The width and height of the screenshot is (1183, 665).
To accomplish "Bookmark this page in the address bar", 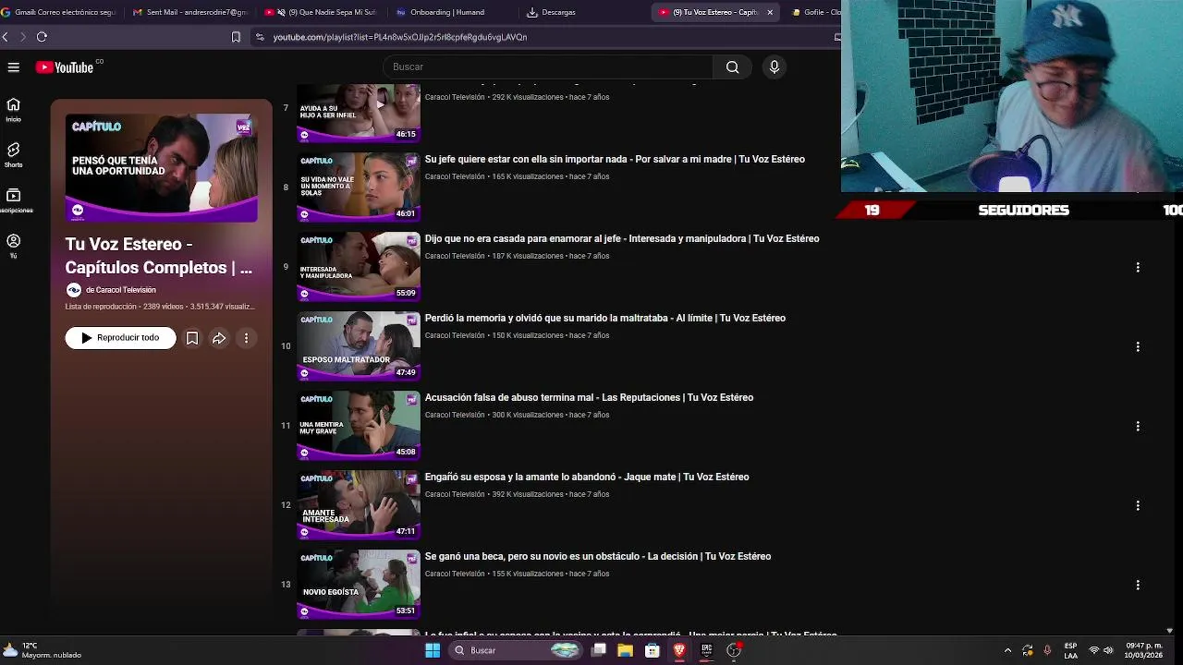I will [x=236, y=37].
